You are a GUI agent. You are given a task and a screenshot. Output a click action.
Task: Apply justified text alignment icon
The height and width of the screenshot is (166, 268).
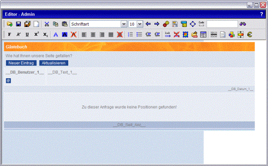(111, 35)
